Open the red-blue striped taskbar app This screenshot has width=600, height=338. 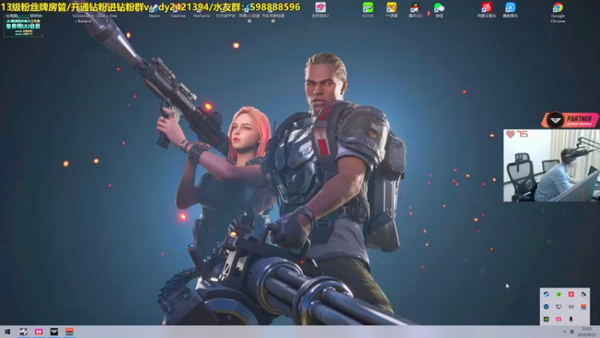(69, 331)
